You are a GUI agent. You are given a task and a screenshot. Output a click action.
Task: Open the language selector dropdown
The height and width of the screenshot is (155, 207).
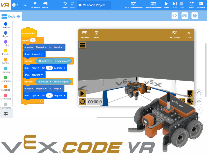[x=16, y=5]
